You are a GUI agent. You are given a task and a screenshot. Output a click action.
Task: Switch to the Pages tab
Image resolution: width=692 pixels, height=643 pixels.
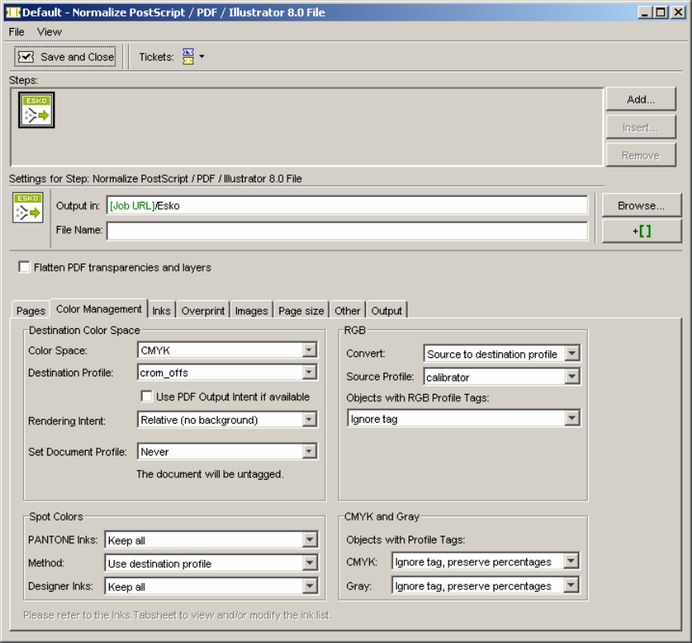(x=30, y=310)
